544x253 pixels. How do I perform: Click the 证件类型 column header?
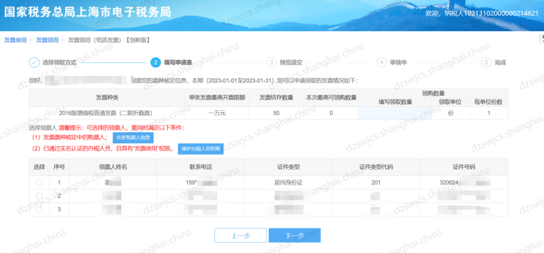point(288,167)
